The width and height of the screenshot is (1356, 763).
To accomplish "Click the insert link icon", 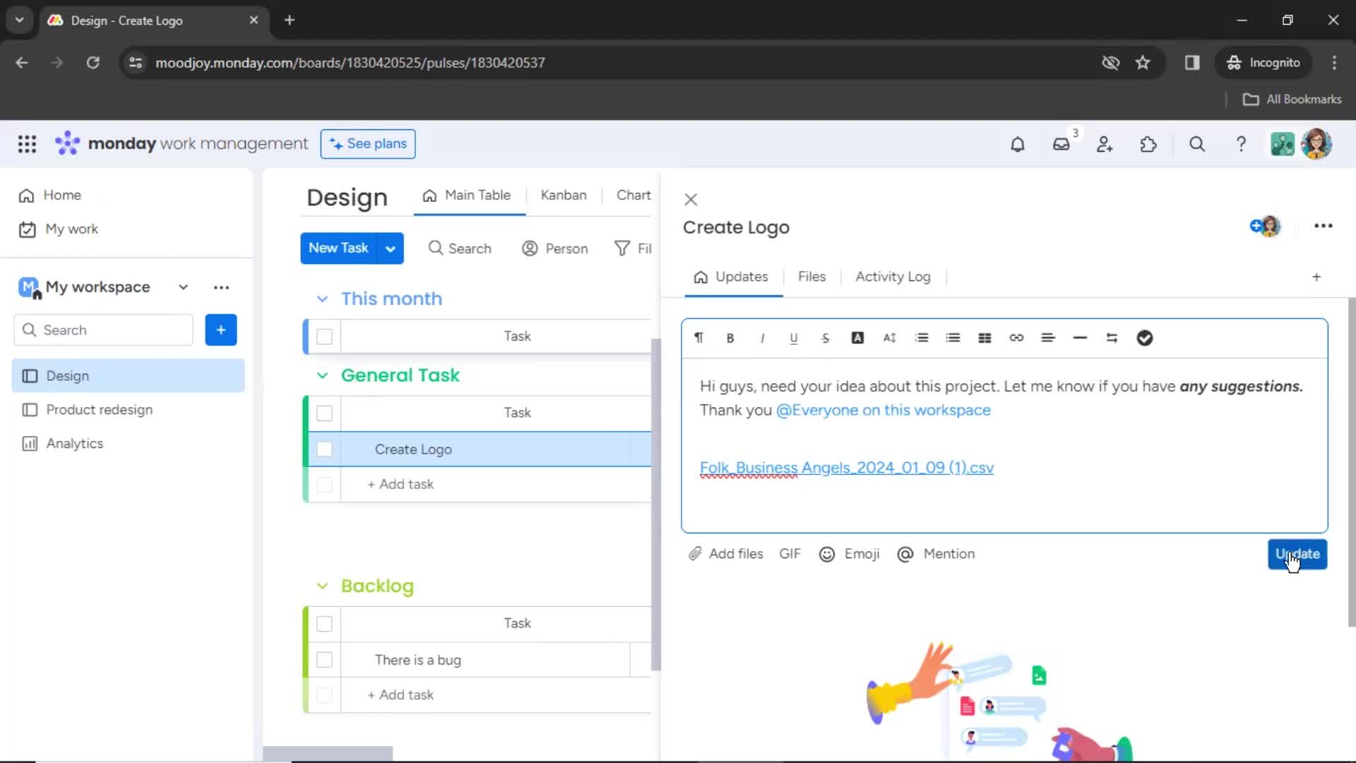I will (x=1017, y=337).
